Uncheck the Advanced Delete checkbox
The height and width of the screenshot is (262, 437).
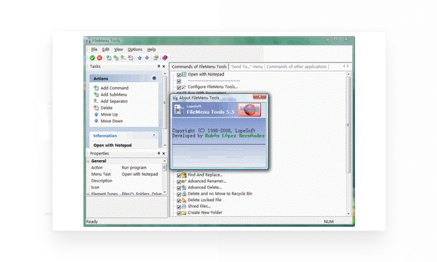[x=179, y=188]
